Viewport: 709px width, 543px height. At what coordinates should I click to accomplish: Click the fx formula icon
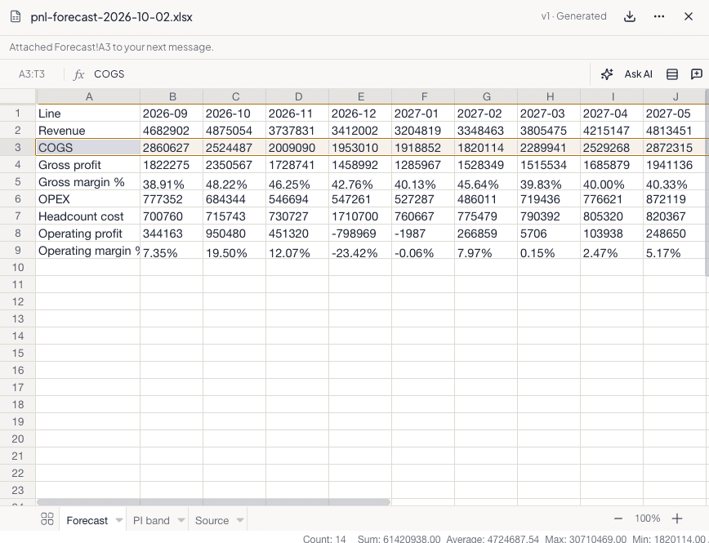(x=78, y=74)
